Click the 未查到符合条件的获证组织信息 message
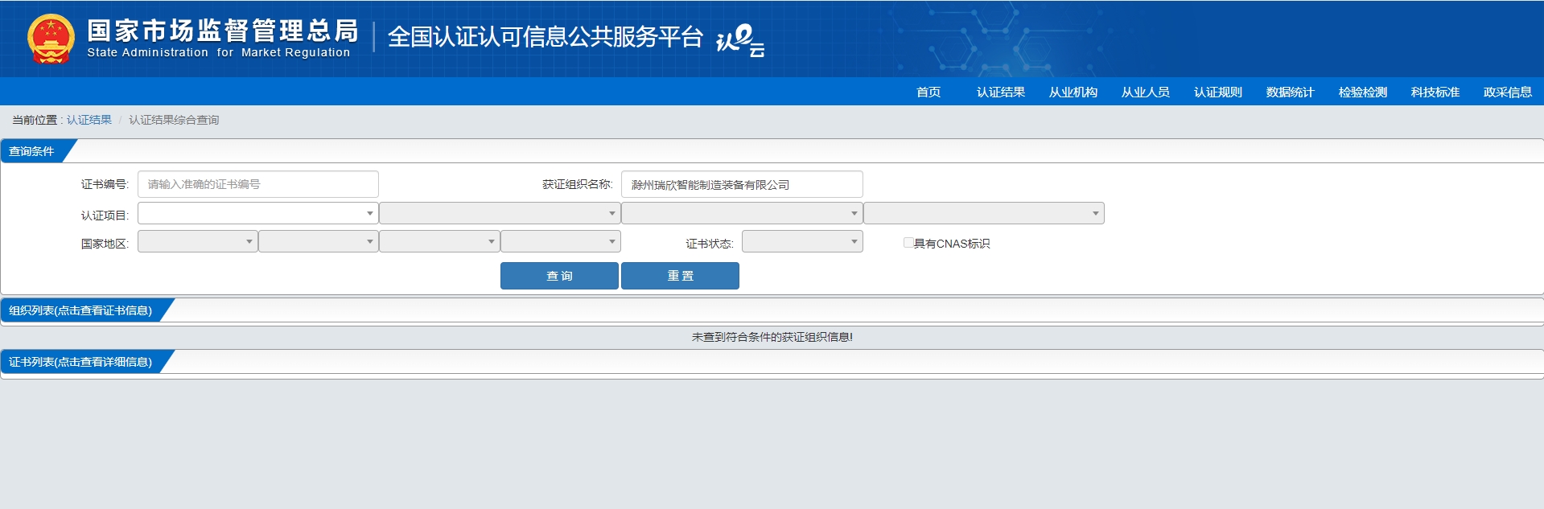The width and height of the screenshot is (1544, 509). (772, 337)
